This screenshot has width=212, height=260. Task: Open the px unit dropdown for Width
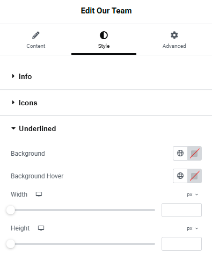coord(193,194)
